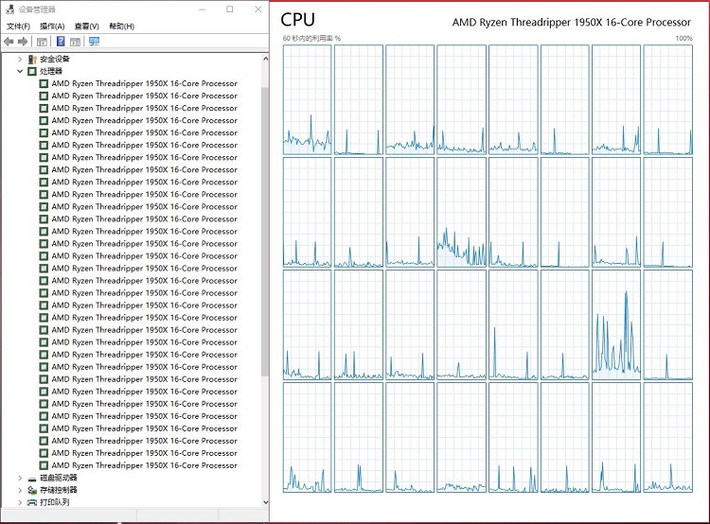Click the 处理器 category chip icon
This screenshot has width=710, height=524.
tap(32, 71)
